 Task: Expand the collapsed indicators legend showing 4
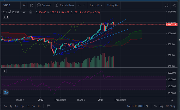point(5,17)
